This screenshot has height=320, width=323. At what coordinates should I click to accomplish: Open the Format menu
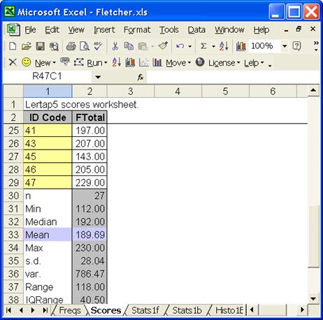[137, 30]
